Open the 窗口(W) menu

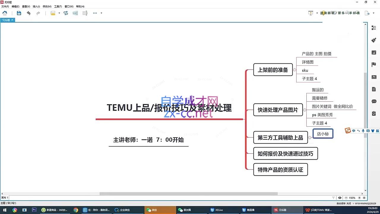(x=69, y=6)
